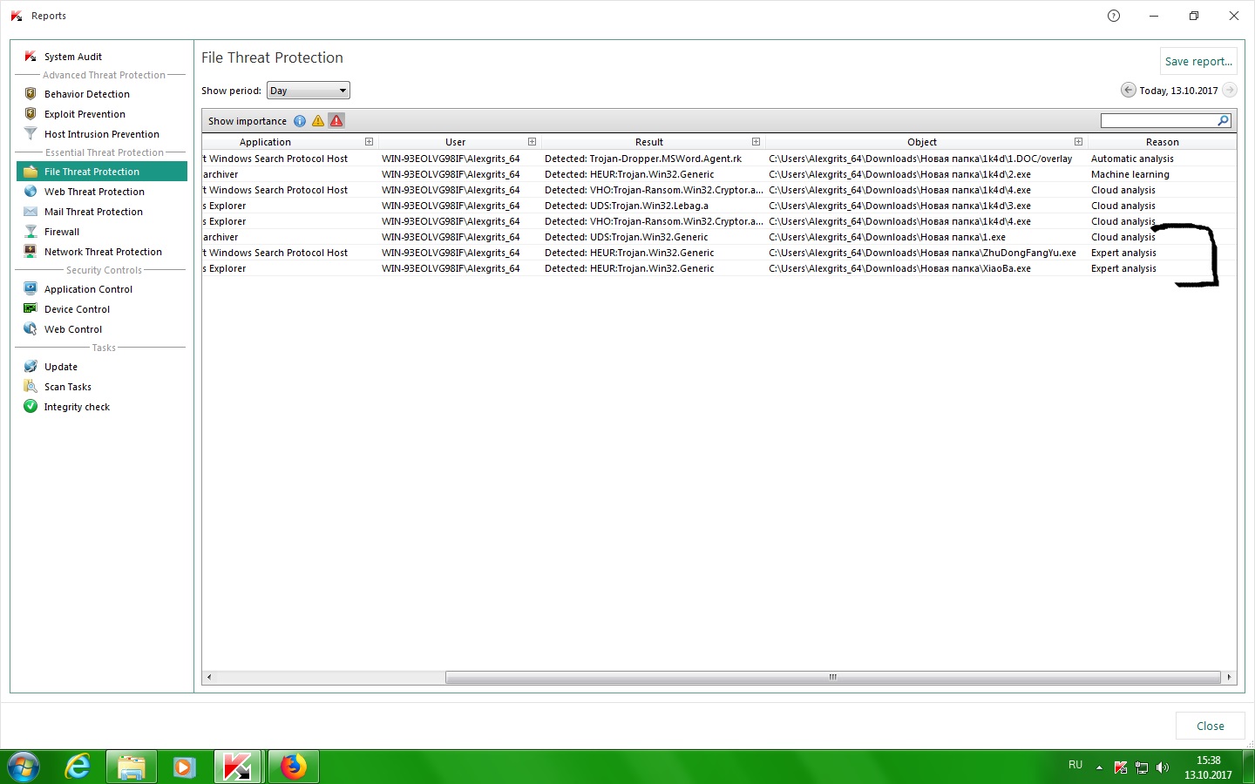Sort by the Application column header

coord(265,142)
